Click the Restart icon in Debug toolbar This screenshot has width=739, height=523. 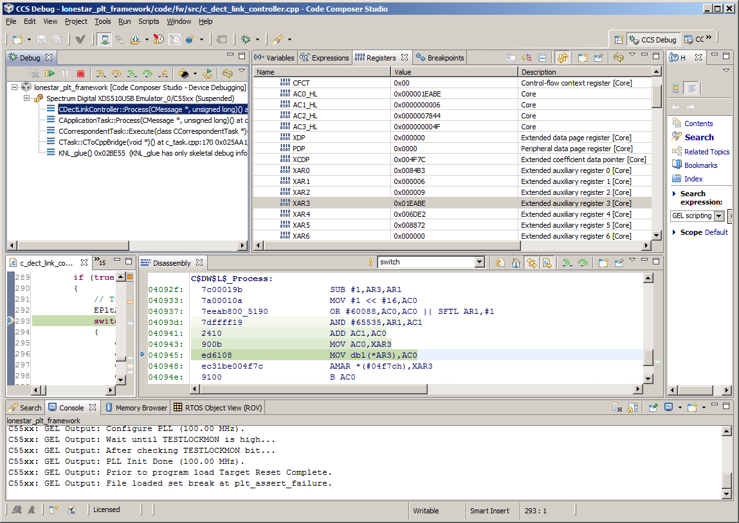[208, 74]
